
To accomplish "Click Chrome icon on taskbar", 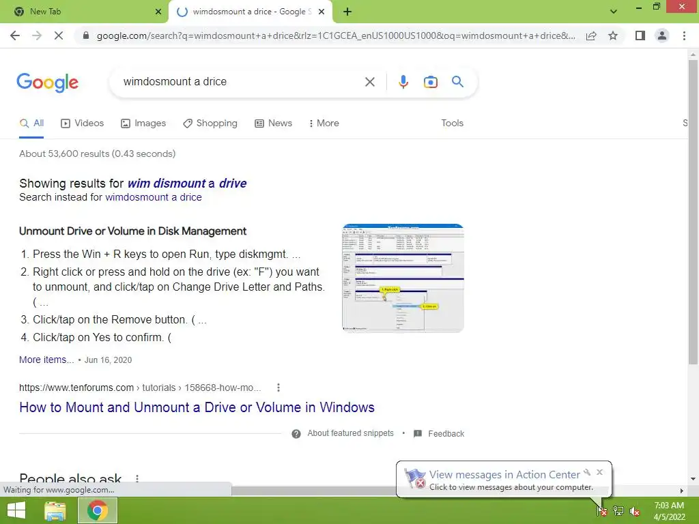I will [x=98, y=510].
